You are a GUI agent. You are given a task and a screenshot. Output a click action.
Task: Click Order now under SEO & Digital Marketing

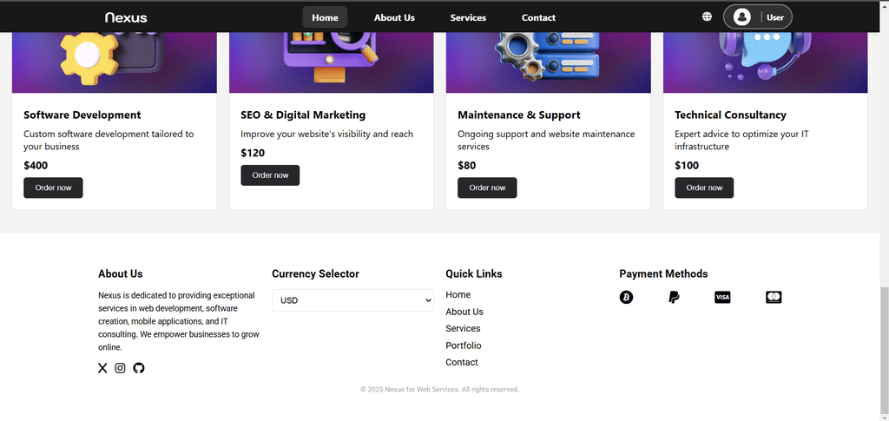point(271,175)
